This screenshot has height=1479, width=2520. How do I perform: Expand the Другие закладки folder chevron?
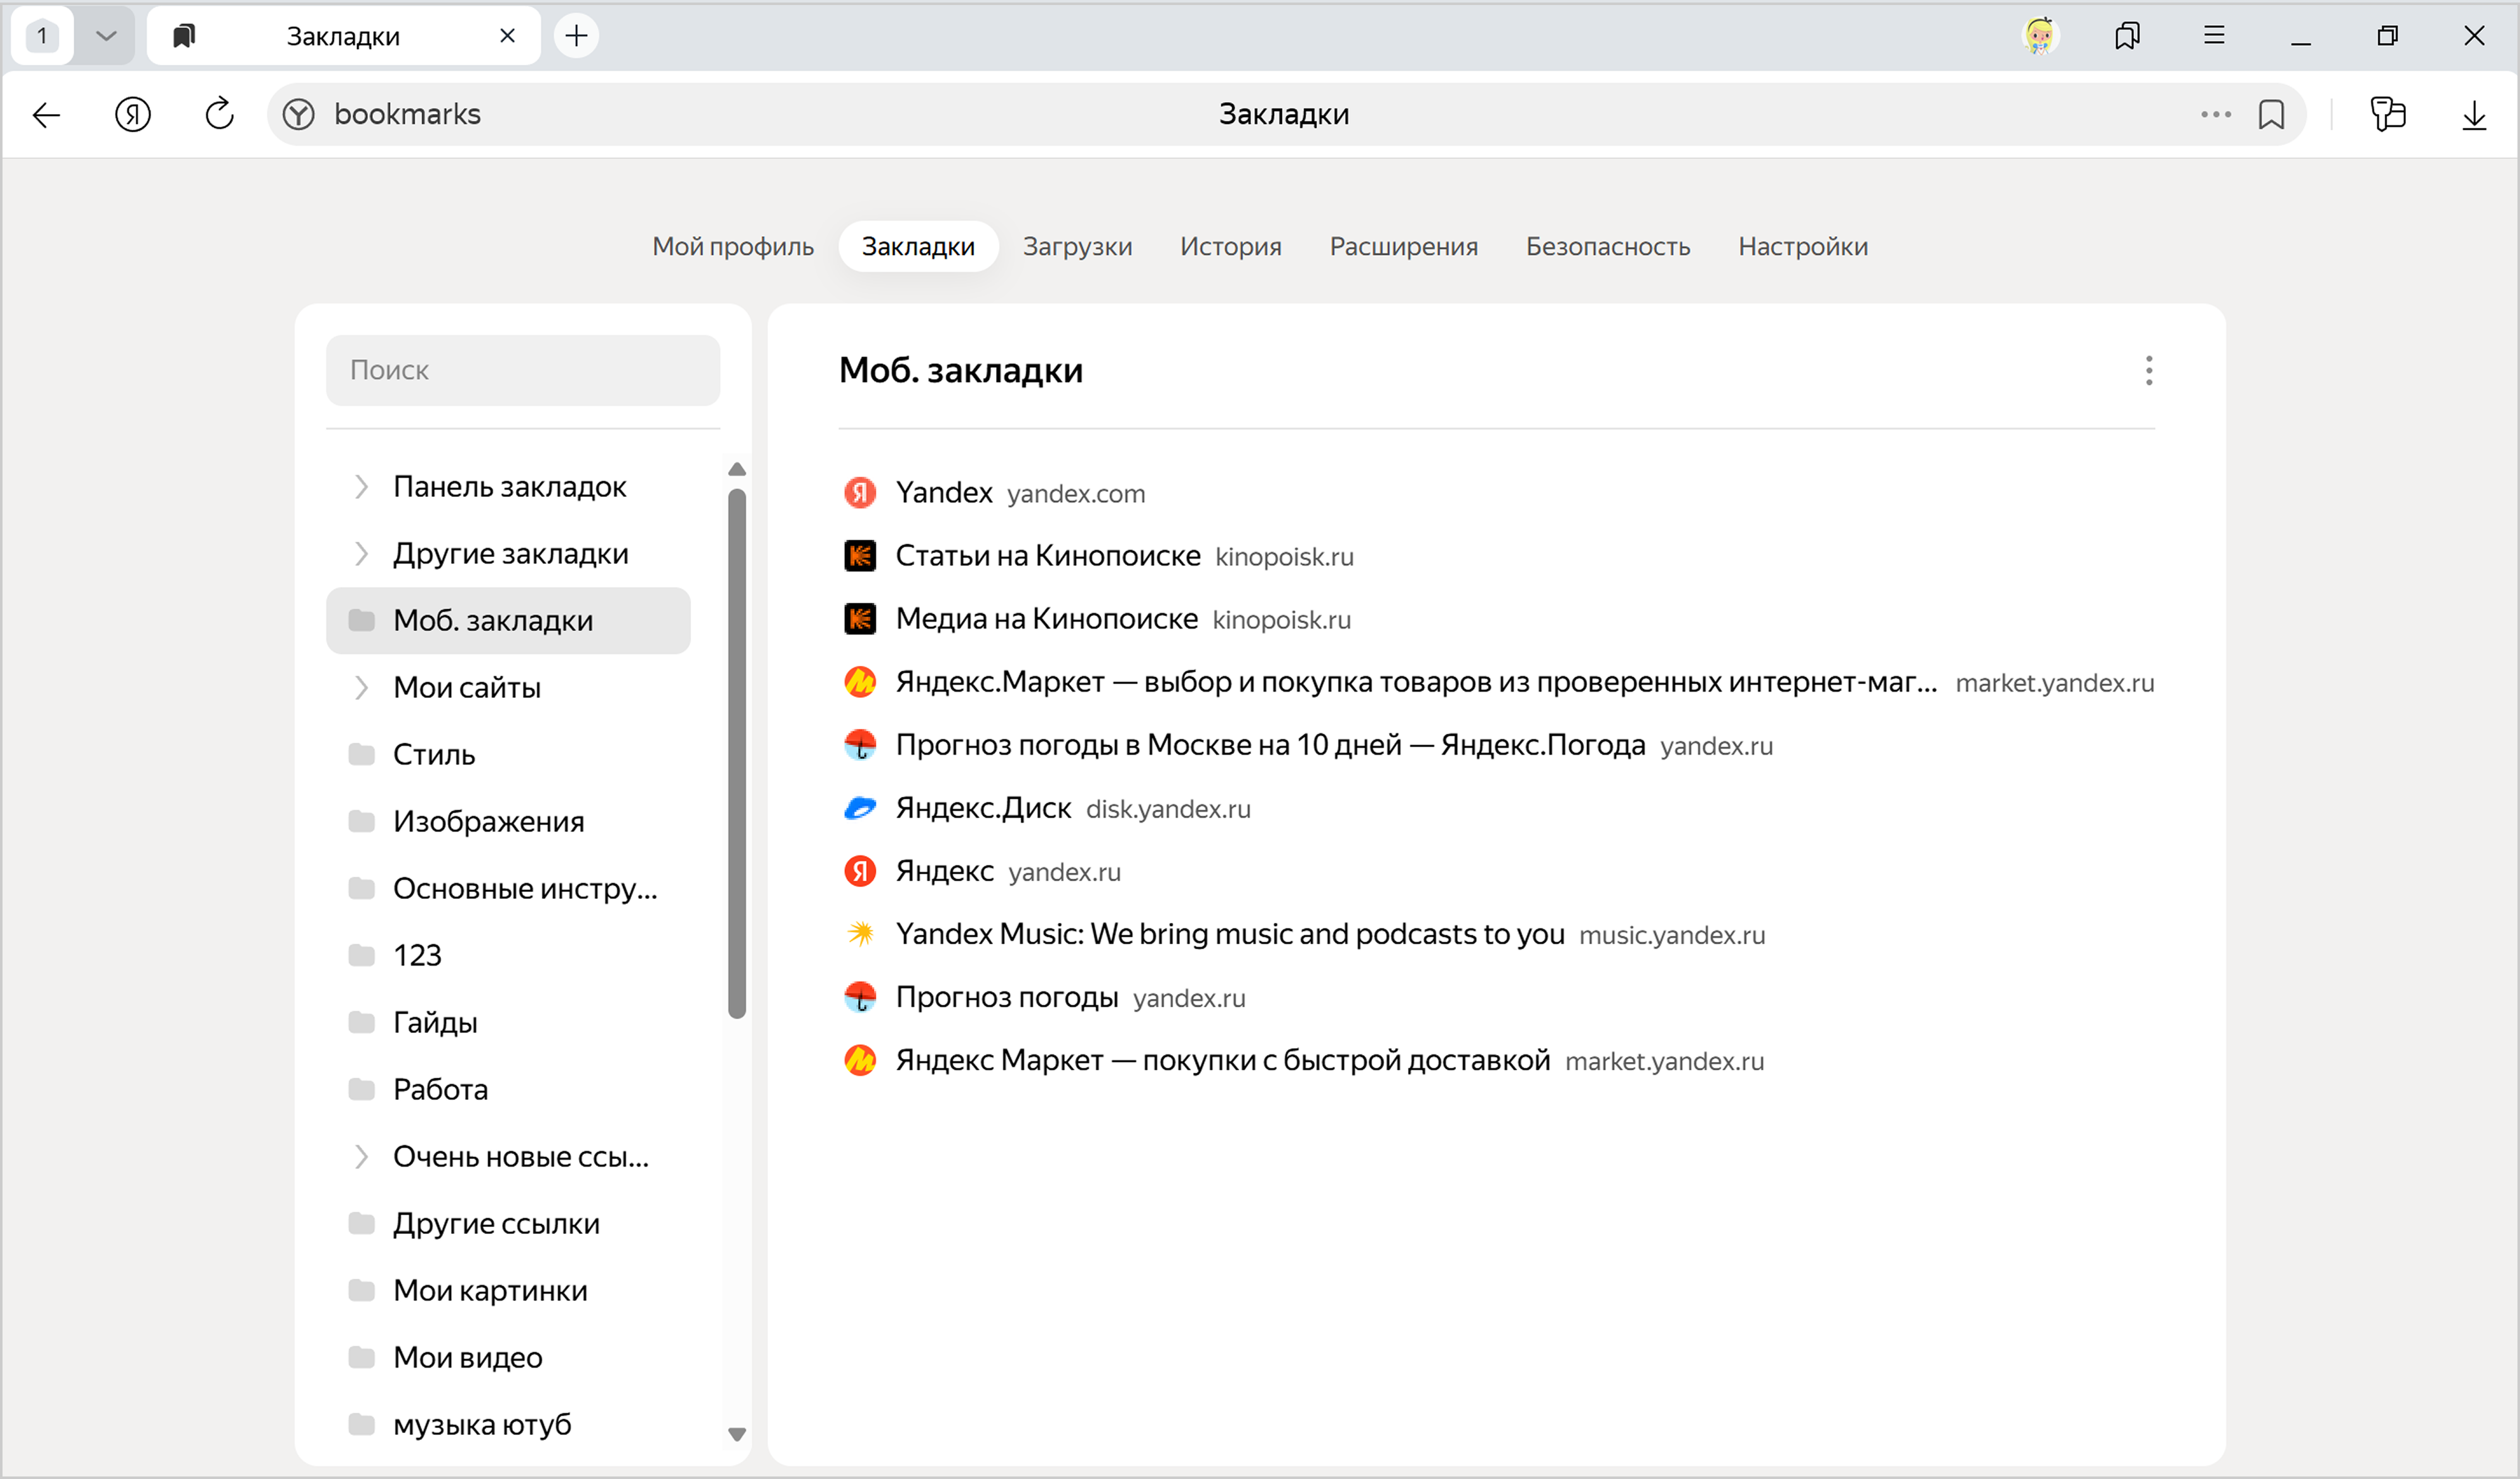pyautogui.click(x=361, y=554)
